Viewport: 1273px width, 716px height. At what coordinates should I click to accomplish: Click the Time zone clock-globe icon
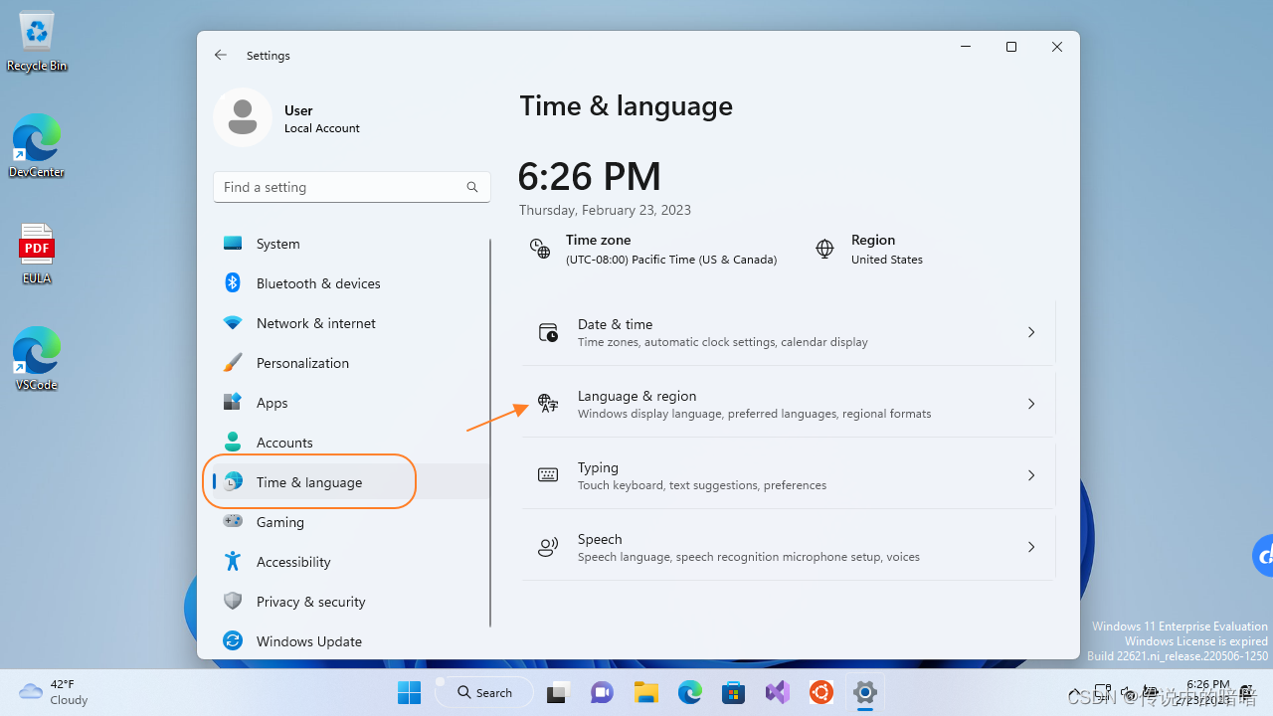coord(540,249)
